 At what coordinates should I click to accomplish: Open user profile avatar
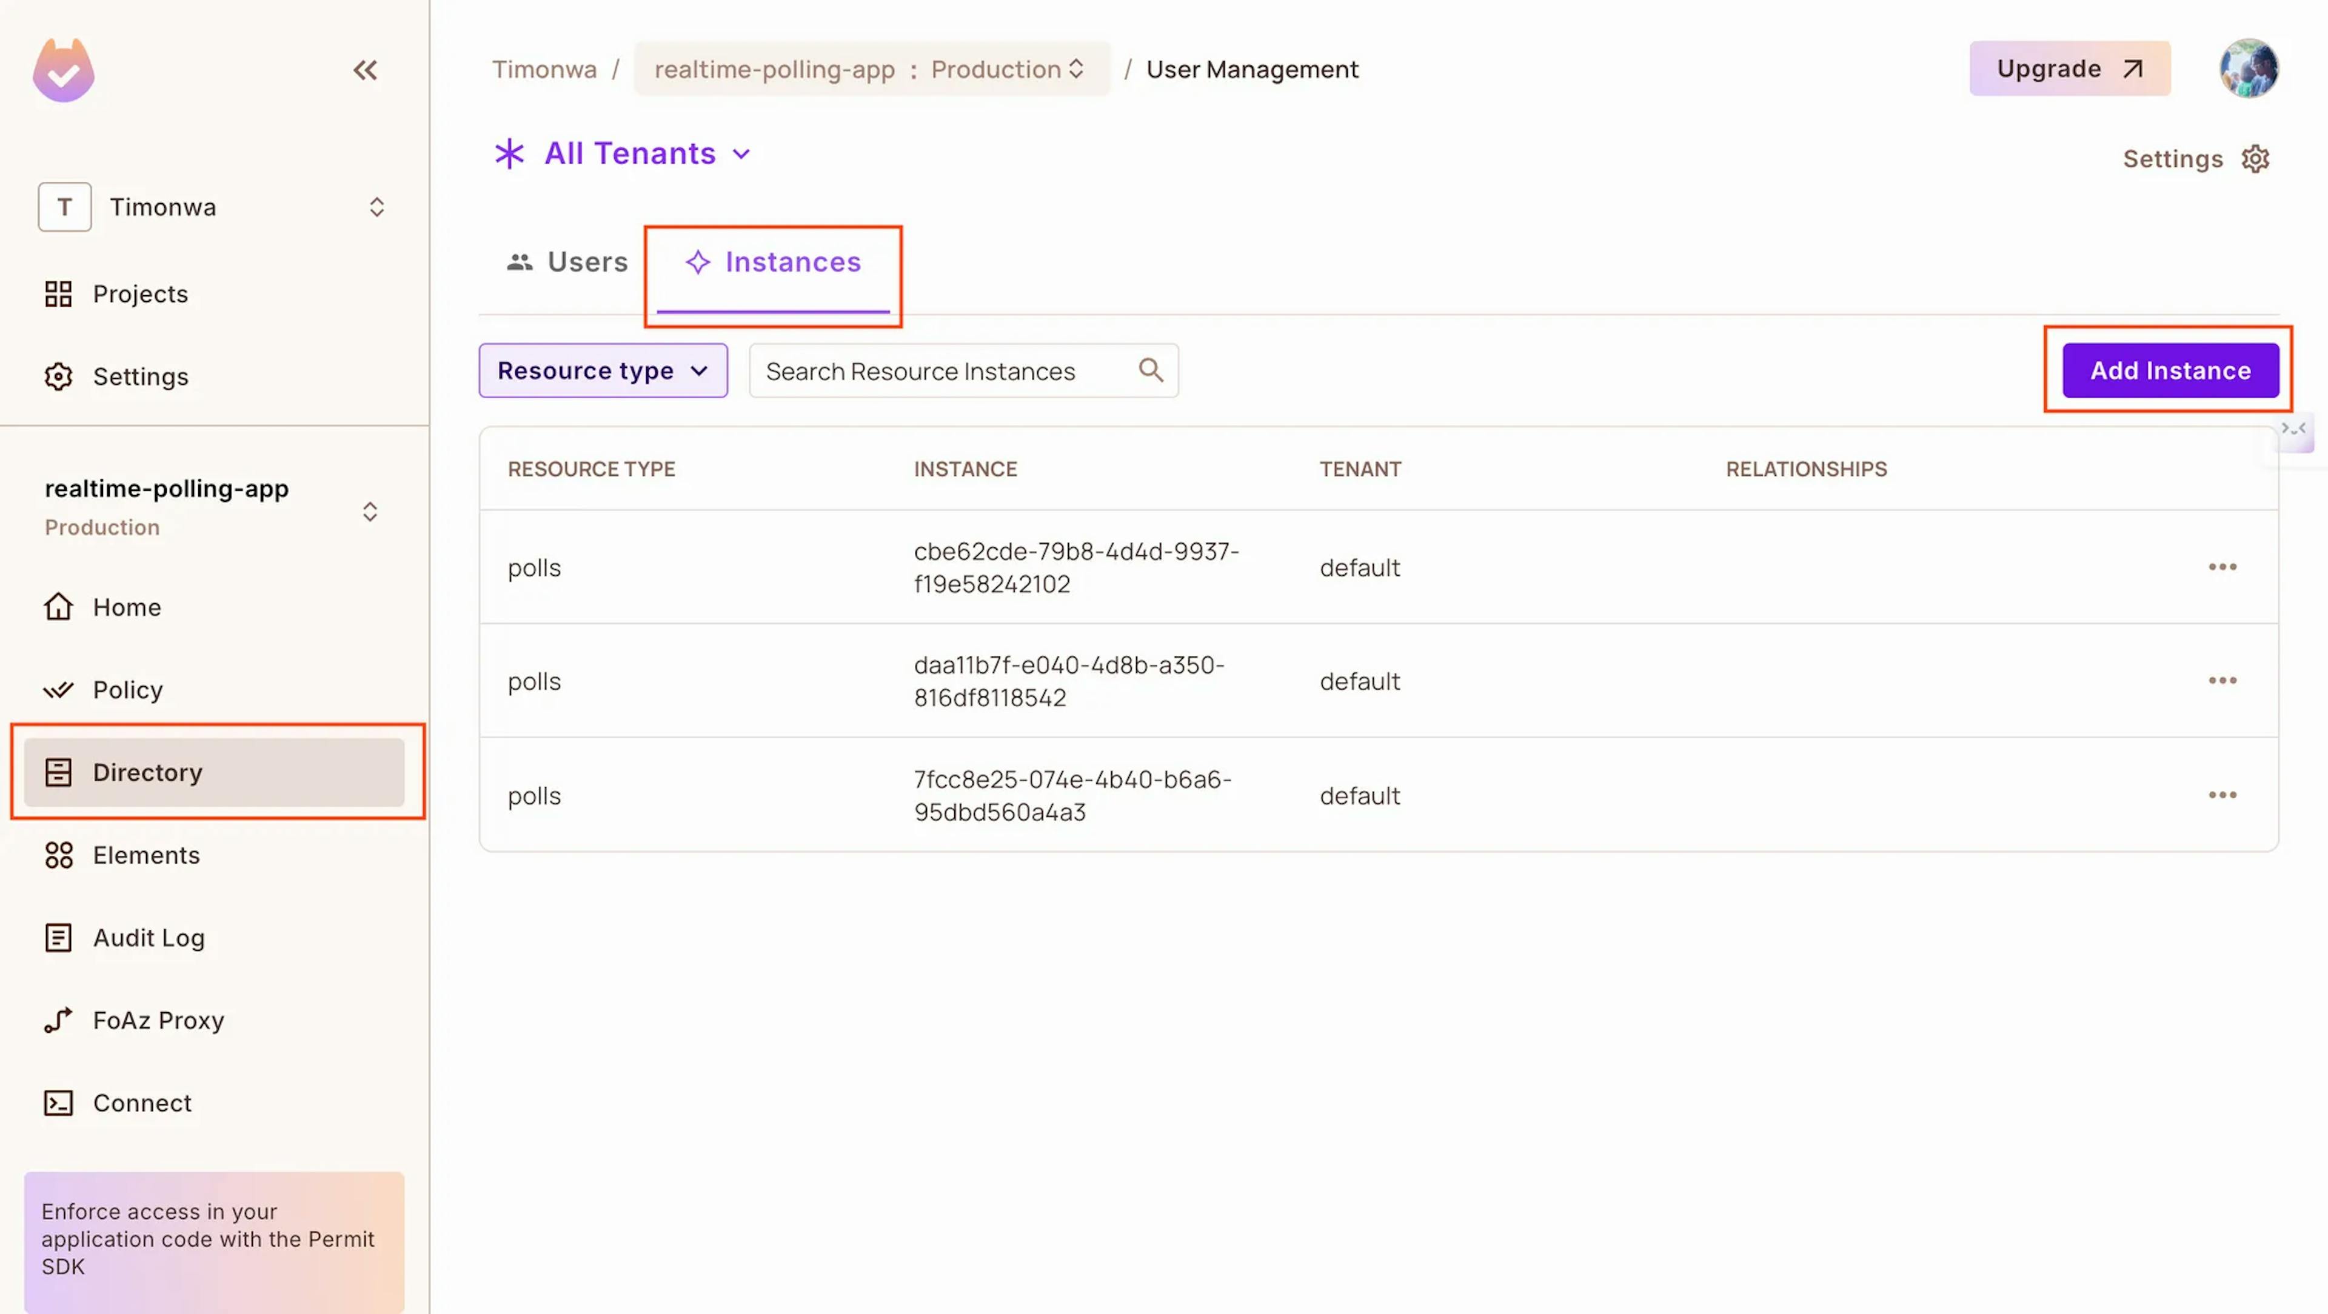(x=2249, y=68)
